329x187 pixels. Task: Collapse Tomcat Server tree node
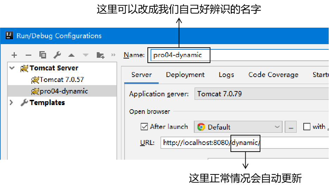coord(12,68)
